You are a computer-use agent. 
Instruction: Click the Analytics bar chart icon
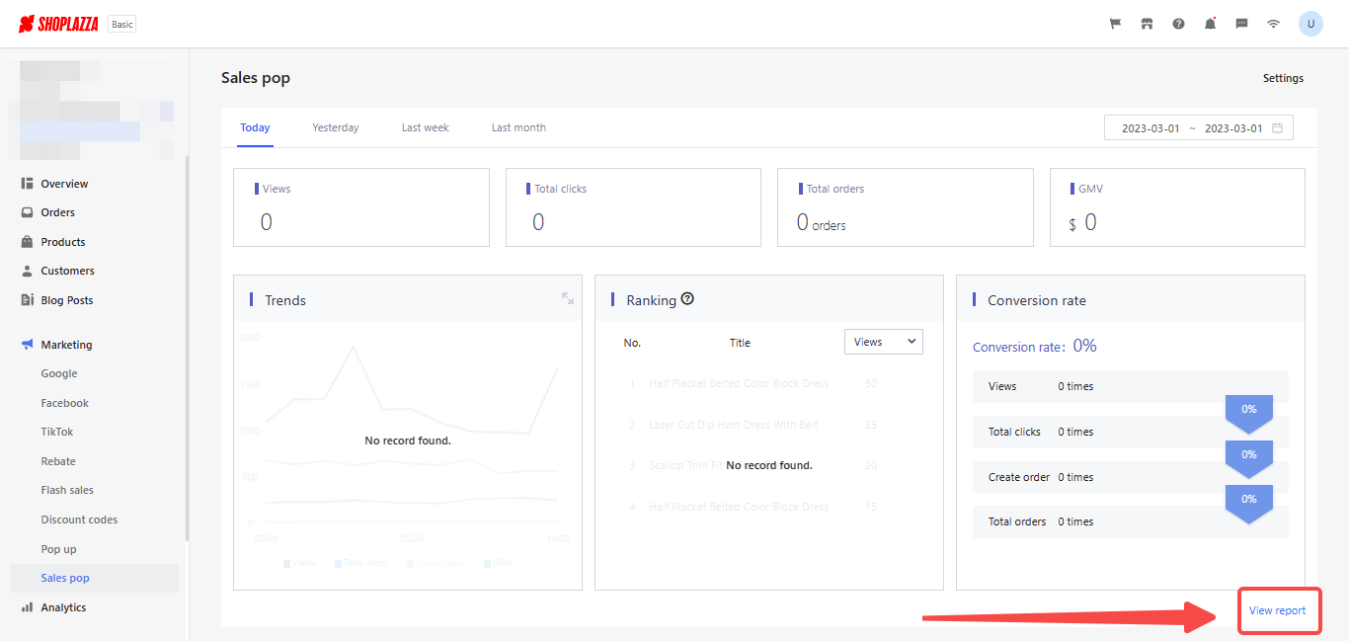tap(28, 607)
